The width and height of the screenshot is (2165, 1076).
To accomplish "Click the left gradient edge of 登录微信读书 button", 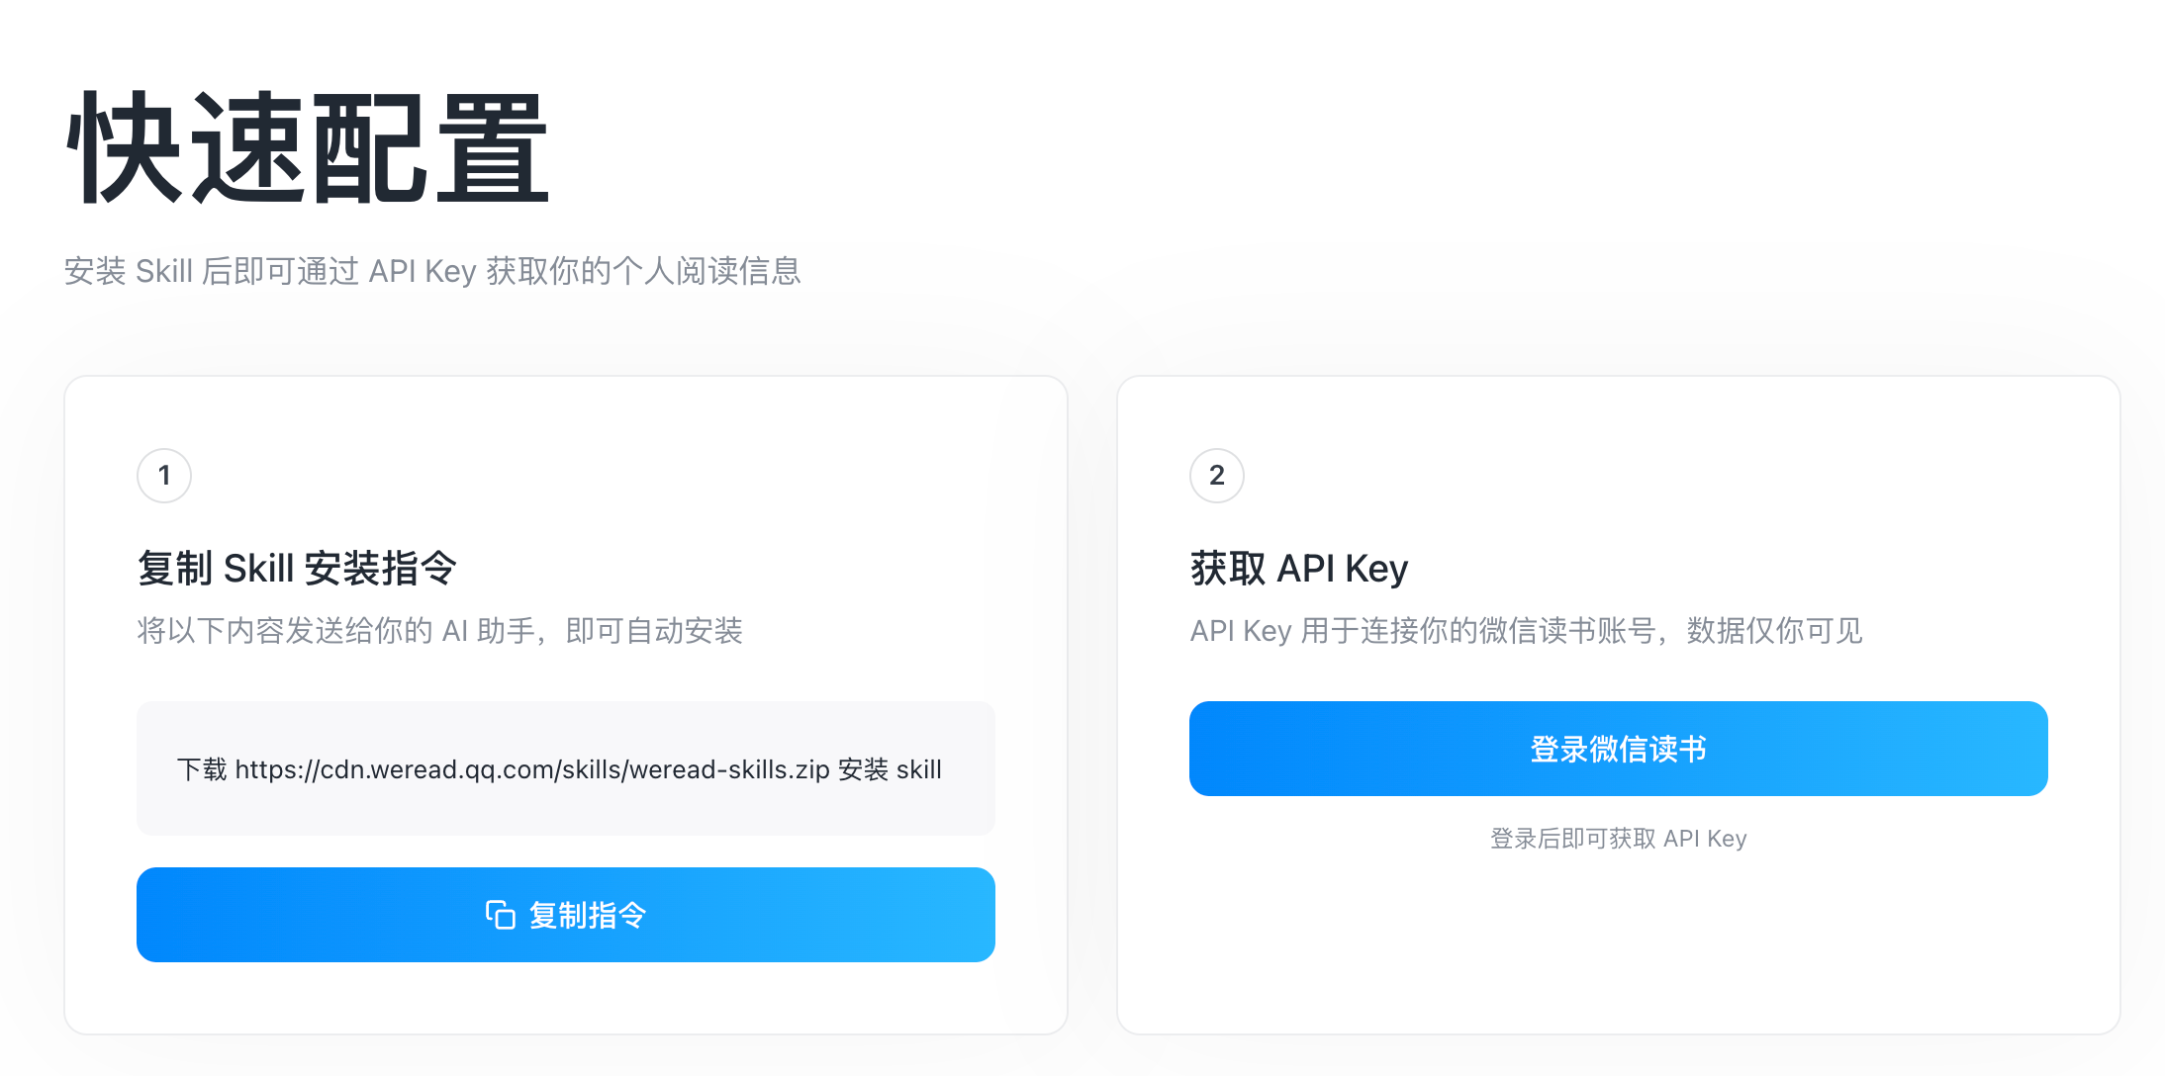I will click(1217, 749).
